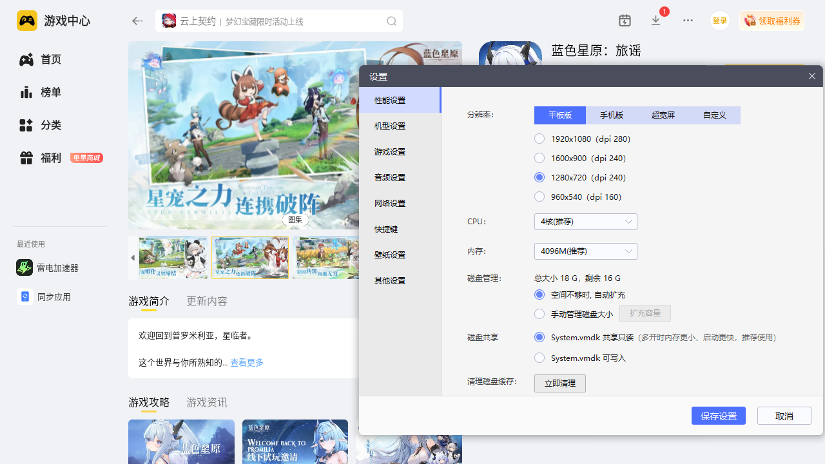Screen dimensions: 825x464
Task: Click the 保存设置 button
Action: coord(718,416)
